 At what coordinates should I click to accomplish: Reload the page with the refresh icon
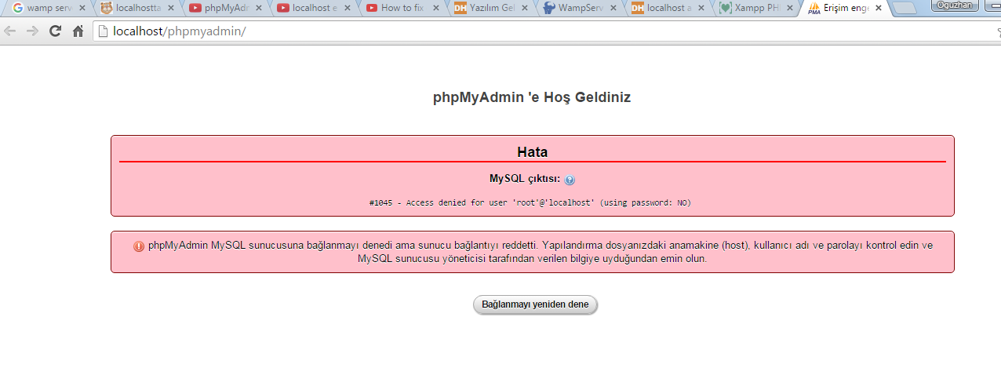(55, 31)
